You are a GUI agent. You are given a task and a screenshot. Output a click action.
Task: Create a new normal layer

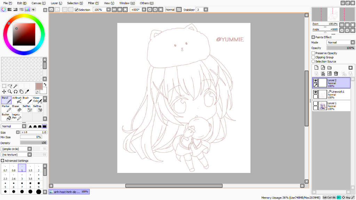tap(316, 68)
